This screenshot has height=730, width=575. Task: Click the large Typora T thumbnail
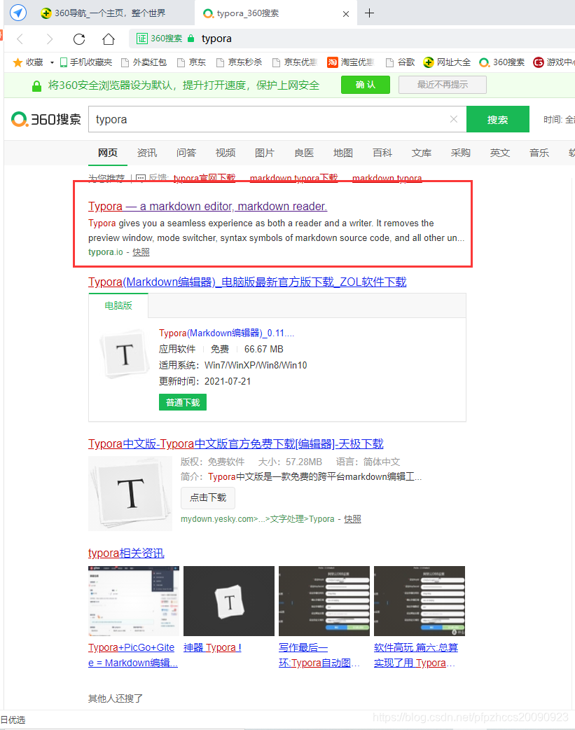pyautogui.click(x=130, y=493)
